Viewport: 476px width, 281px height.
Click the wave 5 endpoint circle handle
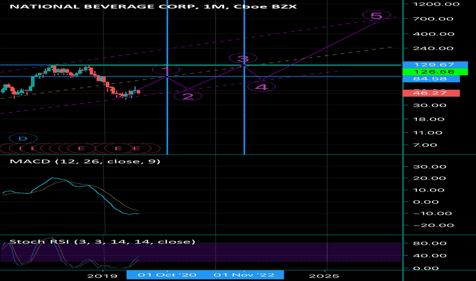(x=376, y=22)
